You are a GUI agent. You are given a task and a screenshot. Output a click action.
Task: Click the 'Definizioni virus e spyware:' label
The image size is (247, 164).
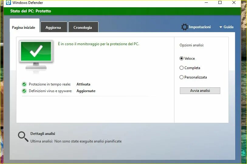coord(50,91)
